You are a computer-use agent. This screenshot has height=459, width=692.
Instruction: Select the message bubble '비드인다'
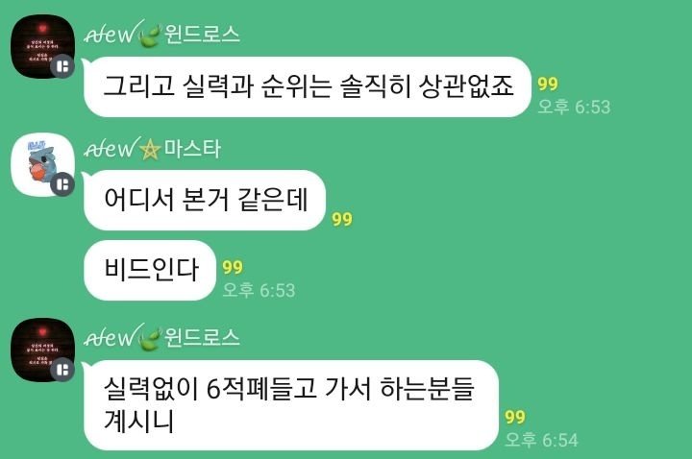150,270
